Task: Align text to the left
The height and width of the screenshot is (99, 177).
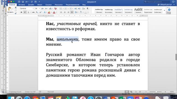Action: click(x=61, y=12)
